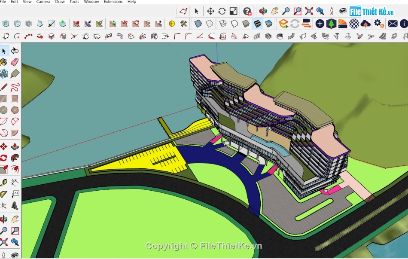Image resolution: width=408 pixels, height=259 pixels.
Task: Open the Edit menu
Action: coord(14,2)
